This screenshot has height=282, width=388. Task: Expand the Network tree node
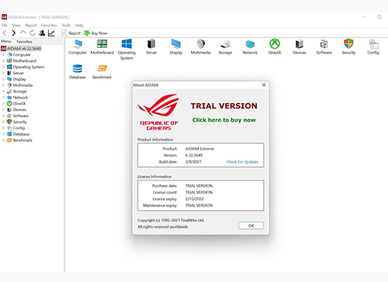click(4, 97)
